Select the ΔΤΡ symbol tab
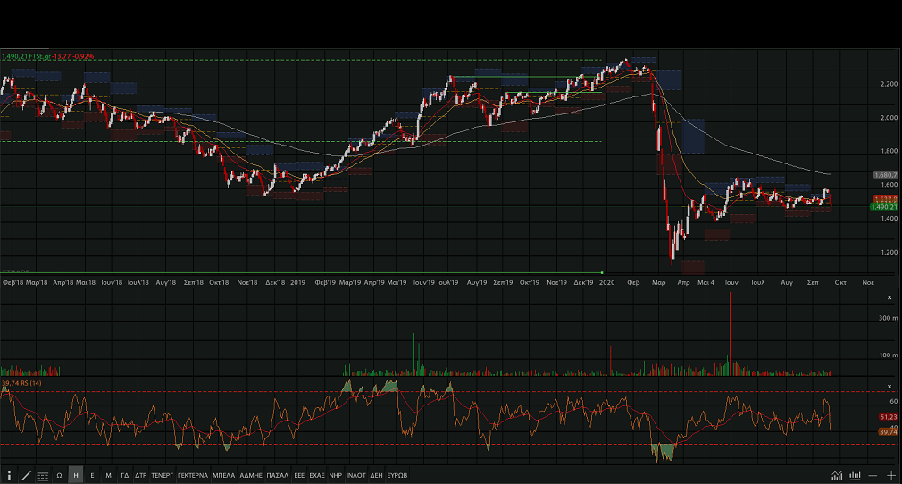The width and height of the screenshot is (902, 484). [x=141, y=476]
